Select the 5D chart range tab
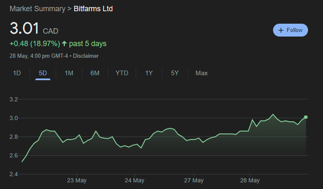 pos(43,73)
